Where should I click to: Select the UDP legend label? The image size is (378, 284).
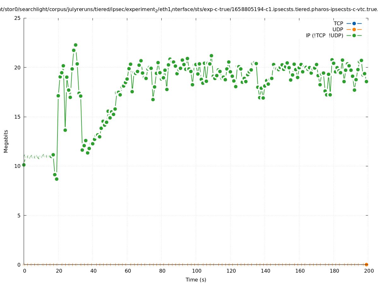point(338,29)
